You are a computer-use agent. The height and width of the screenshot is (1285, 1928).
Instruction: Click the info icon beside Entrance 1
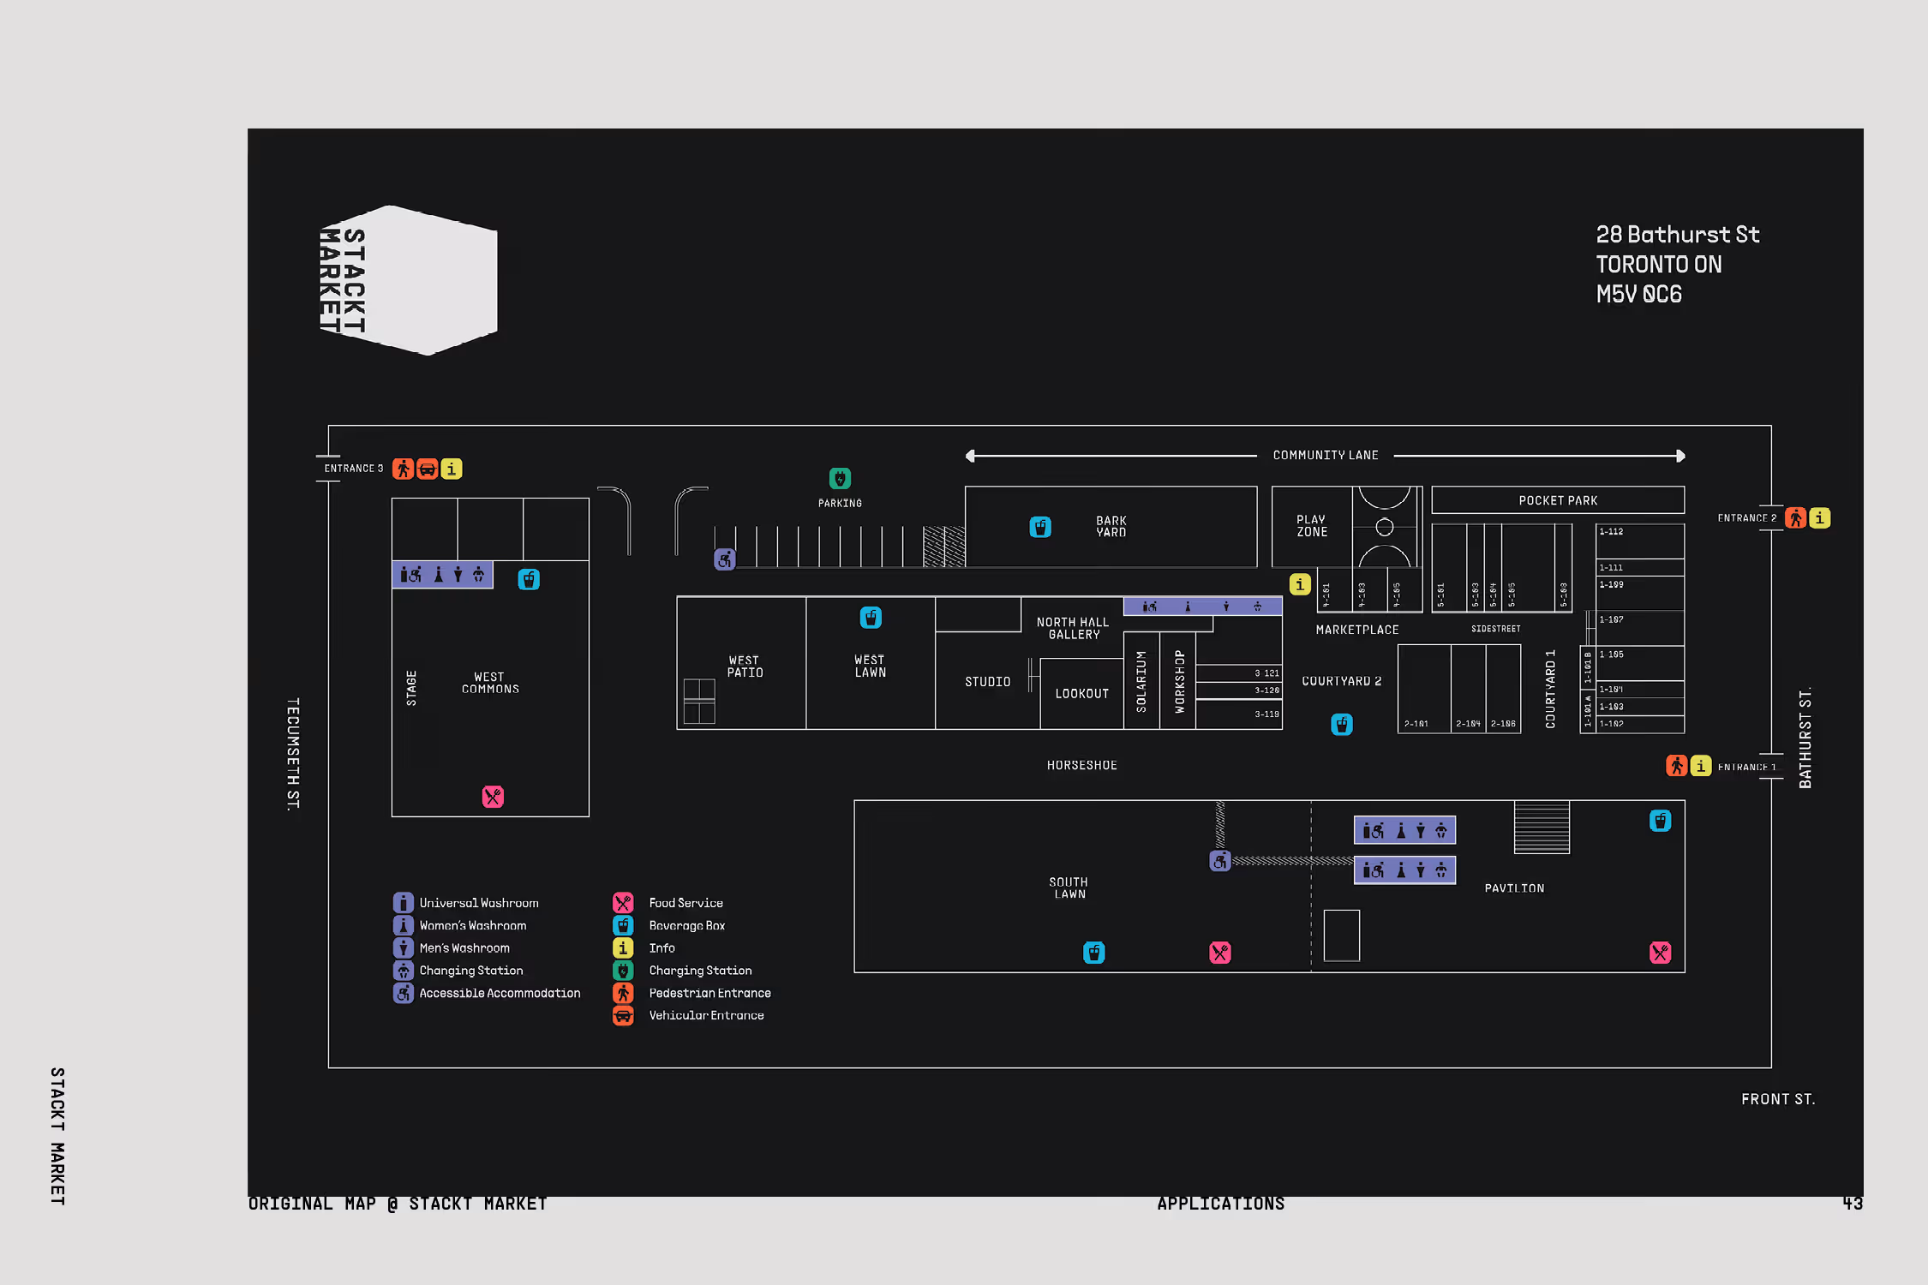click(1701, 765)
